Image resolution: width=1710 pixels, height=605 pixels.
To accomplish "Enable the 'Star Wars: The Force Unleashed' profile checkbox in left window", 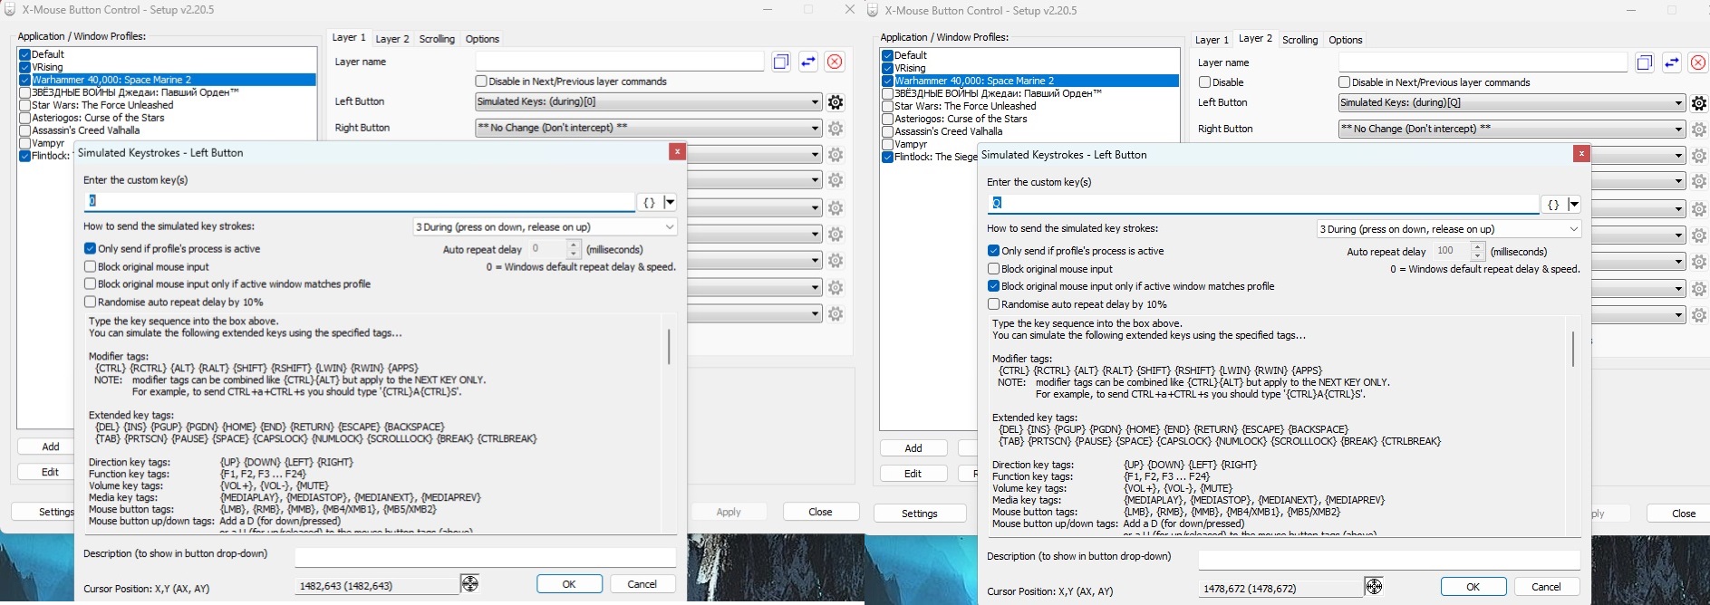I will coord(25,105).
